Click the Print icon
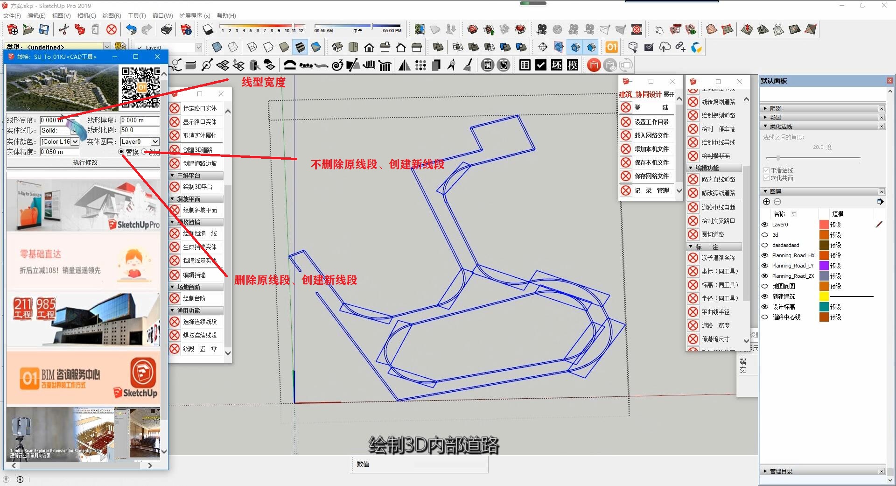The image size is (896, 486). coord(167,30)
